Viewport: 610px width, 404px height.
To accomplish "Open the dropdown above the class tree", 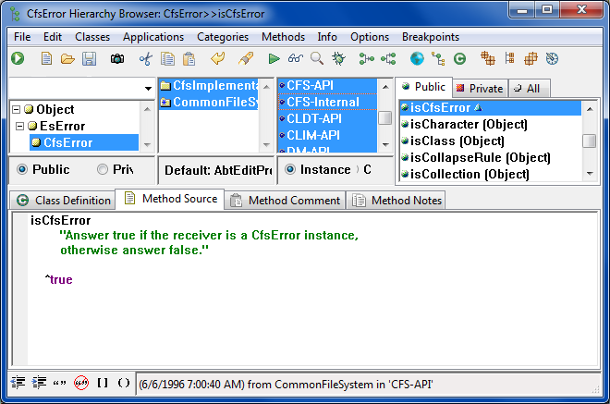I will tap(149, 88).
